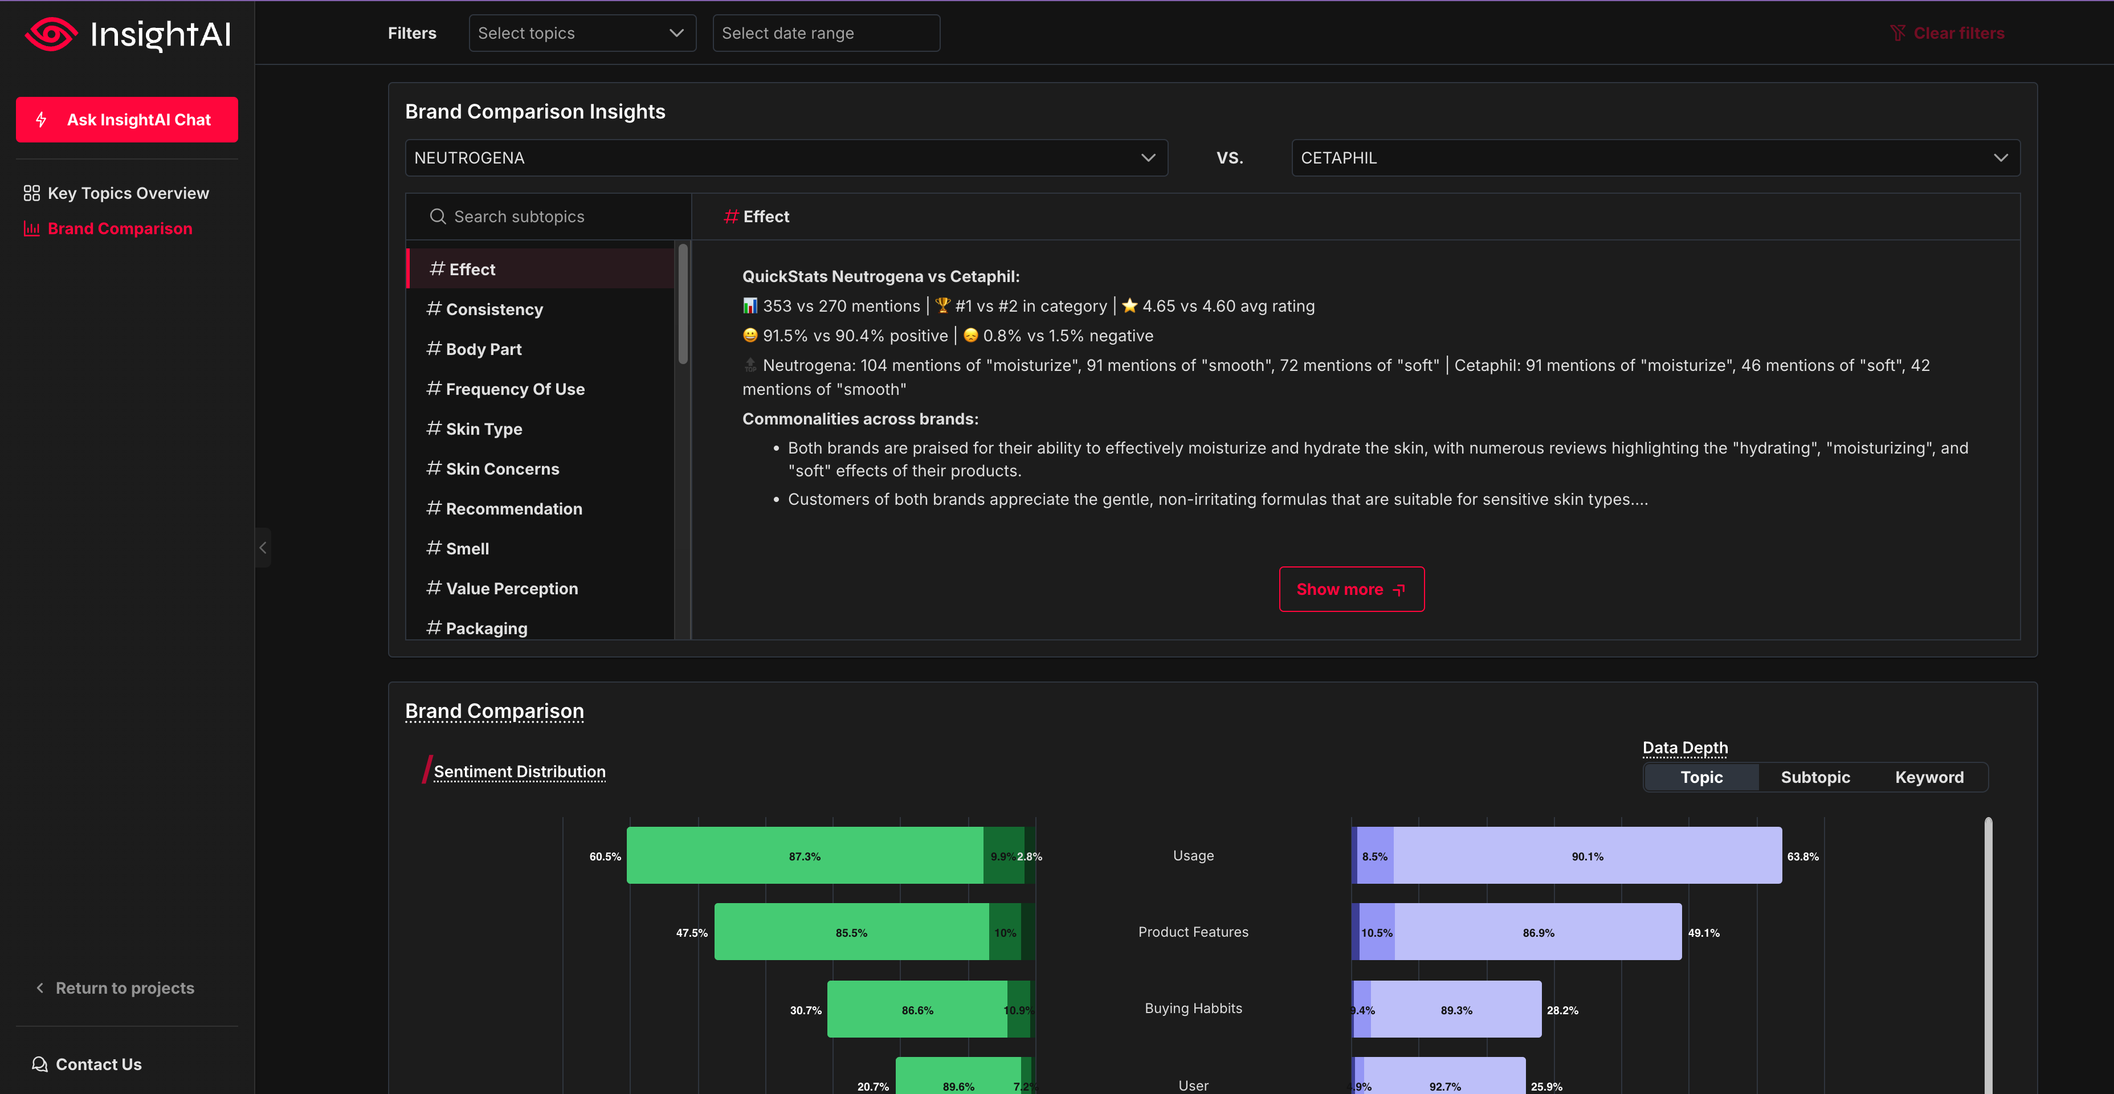Click the hashtag icon next to Effect heading
This screenshot has width=2114, height=1094.
click(x=730, y=216)
